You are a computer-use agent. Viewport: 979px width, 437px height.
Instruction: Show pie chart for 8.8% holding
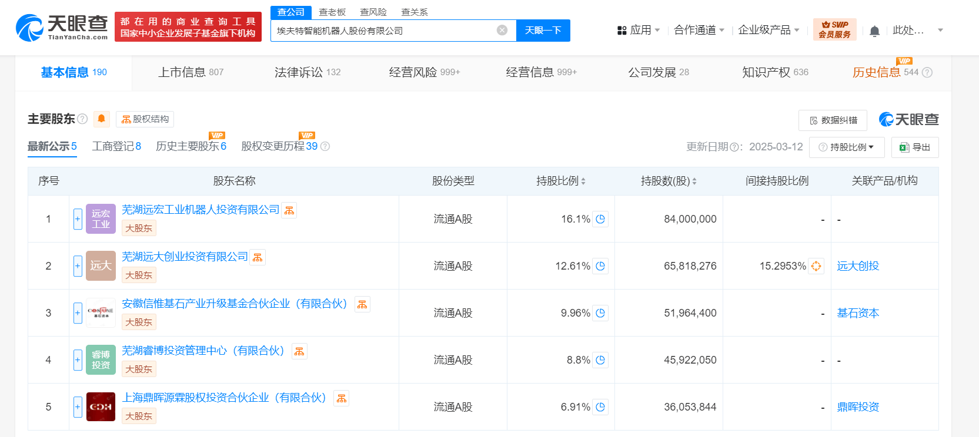point(600,360)
